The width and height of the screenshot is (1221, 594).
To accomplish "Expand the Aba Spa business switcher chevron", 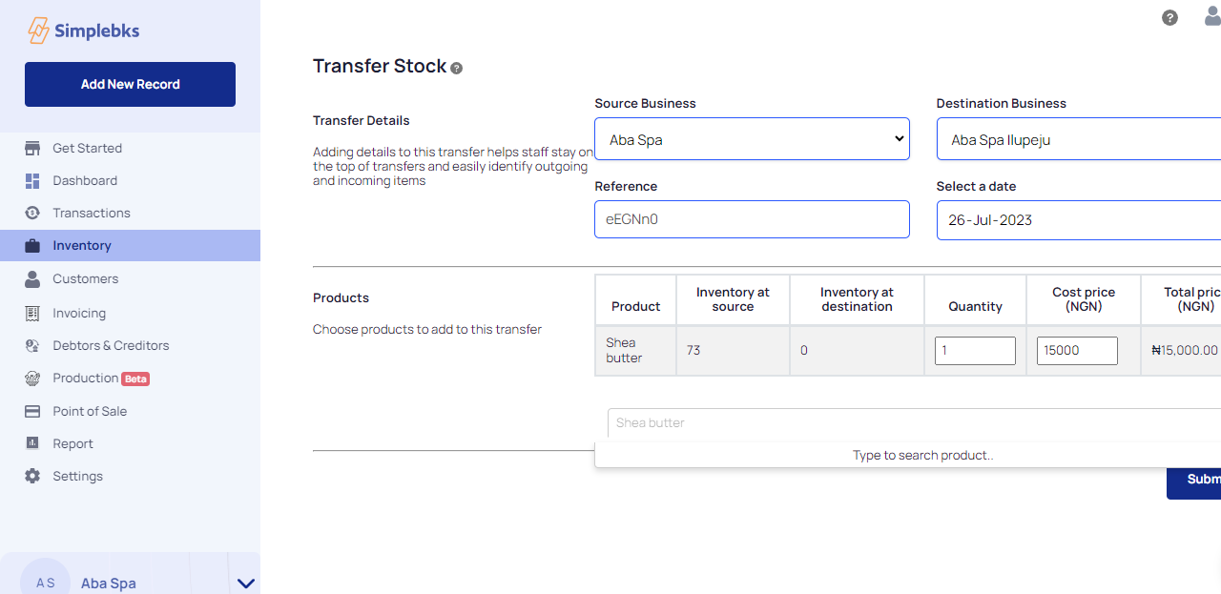I will pos(246,583).
